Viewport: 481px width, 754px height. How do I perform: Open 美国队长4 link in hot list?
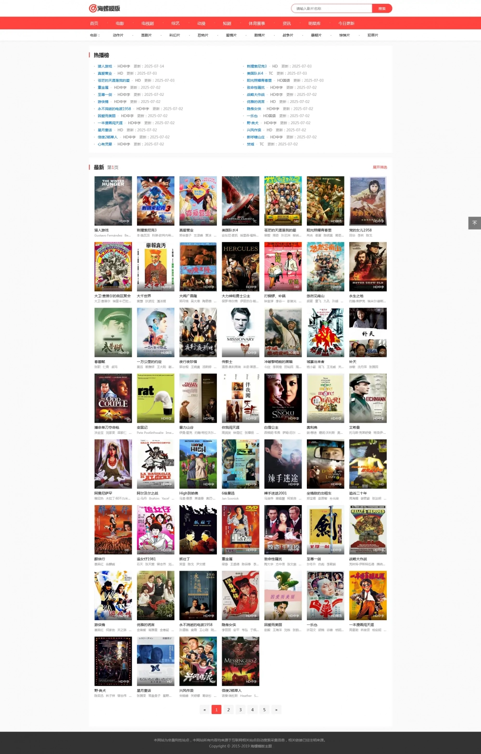[255, 73]
